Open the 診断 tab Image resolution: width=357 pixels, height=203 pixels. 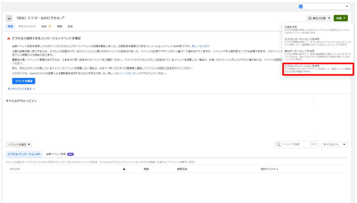[46, 26]
